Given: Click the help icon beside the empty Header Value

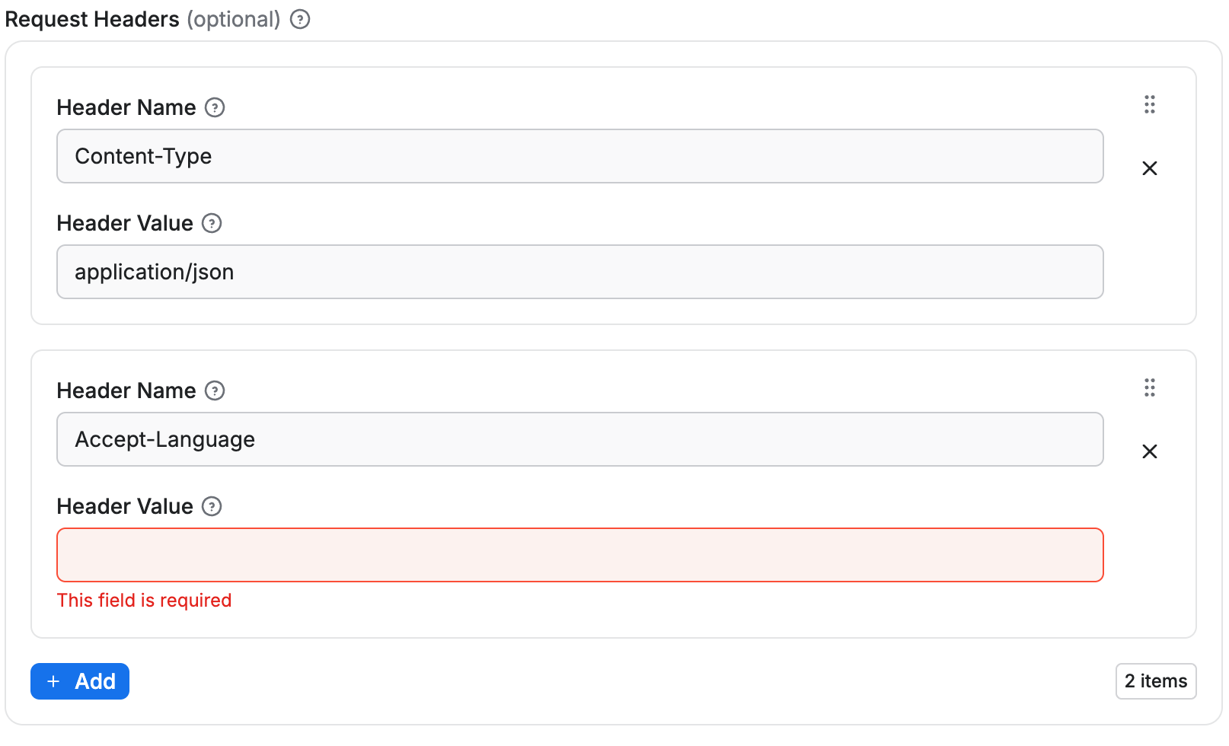Looking at the screenshot, I should 212,506.
